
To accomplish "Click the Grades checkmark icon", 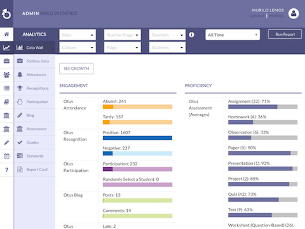I will point(20,142).
